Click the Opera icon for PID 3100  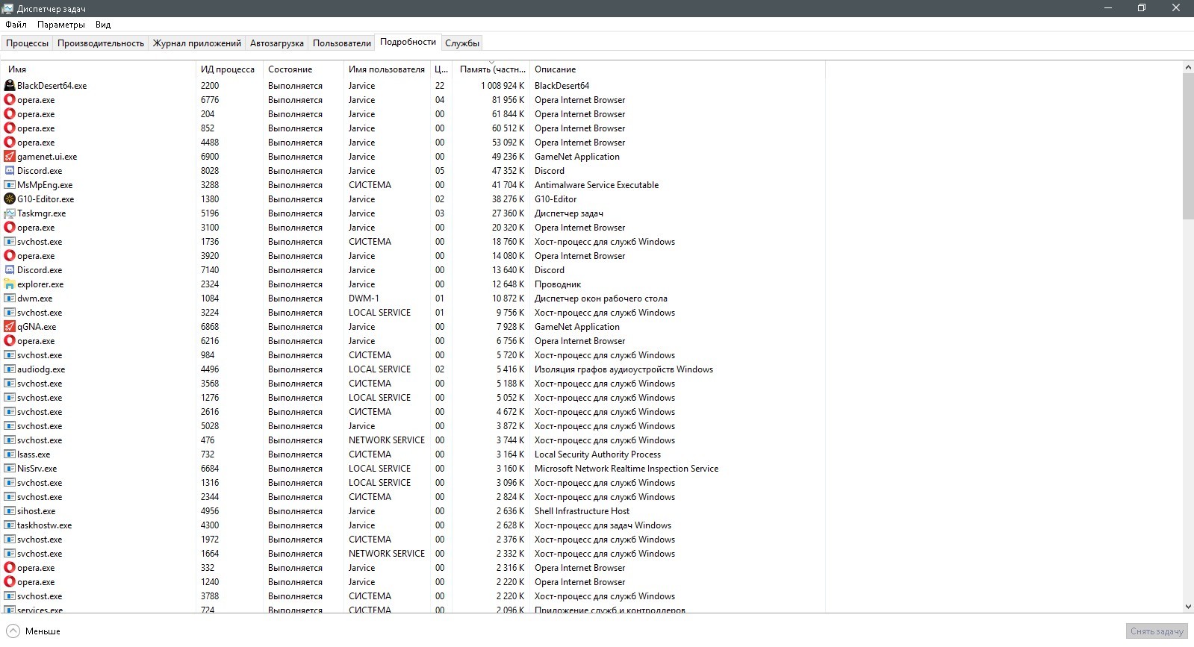coord(10,227)
